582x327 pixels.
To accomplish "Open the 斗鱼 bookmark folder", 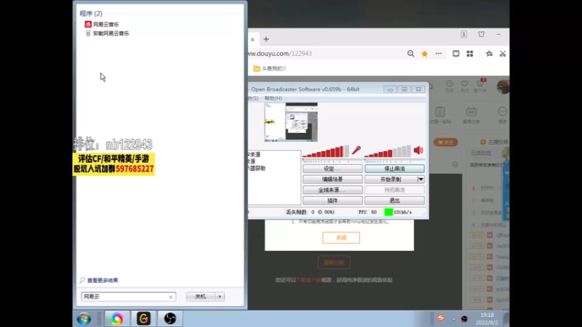I will pos(270,68).
